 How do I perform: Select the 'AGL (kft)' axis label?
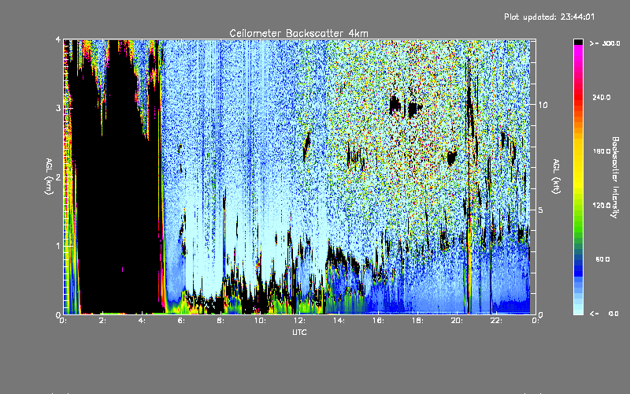click(x=556, y=177)
